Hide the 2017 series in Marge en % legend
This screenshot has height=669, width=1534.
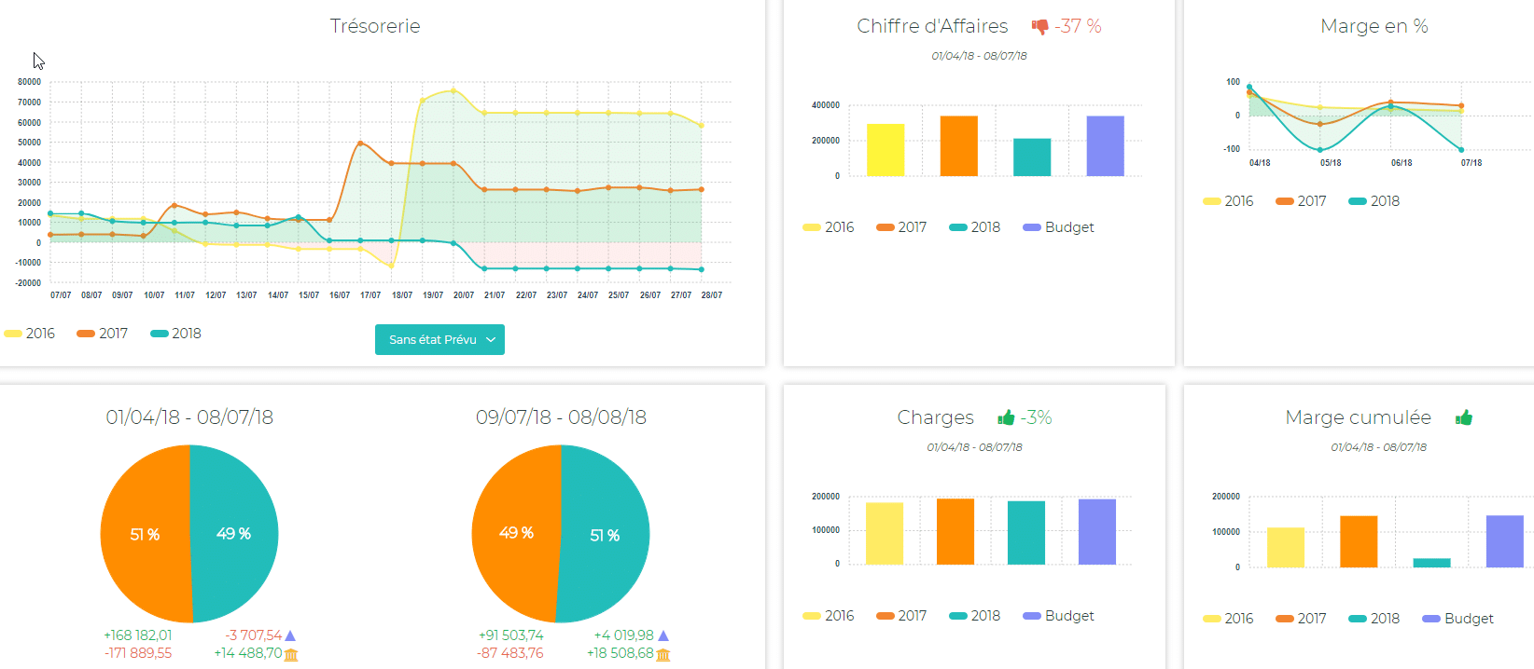(1301, 201)
